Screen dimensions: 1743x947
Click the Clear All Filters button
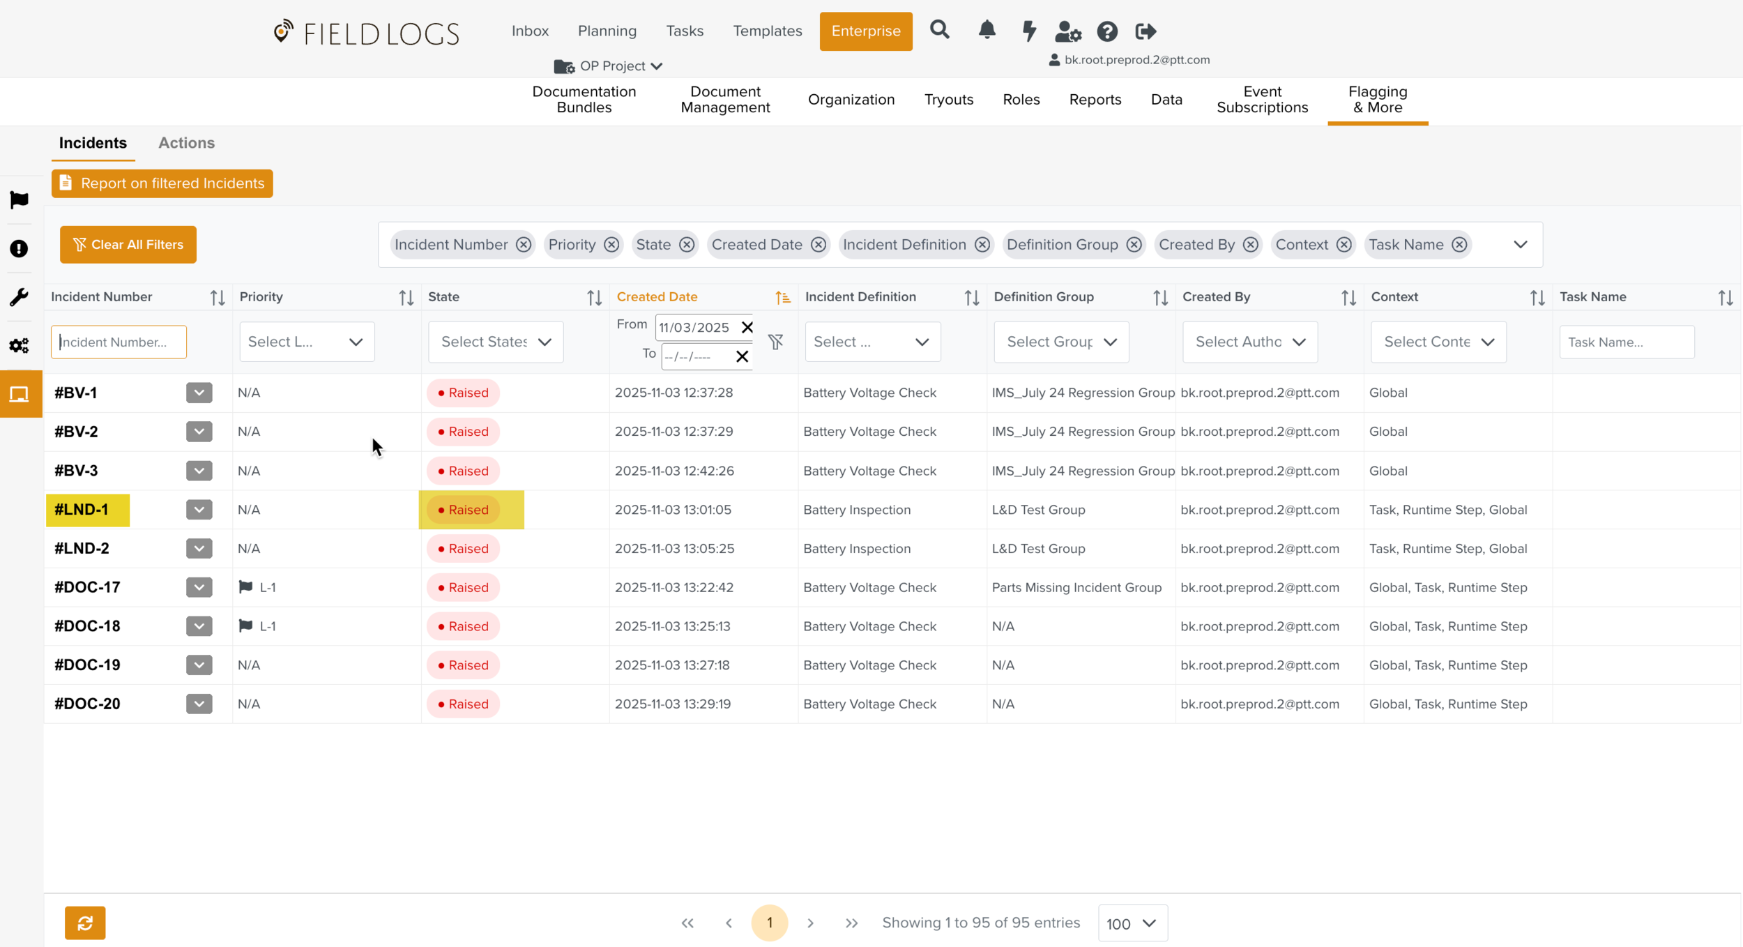coord(128,245)
